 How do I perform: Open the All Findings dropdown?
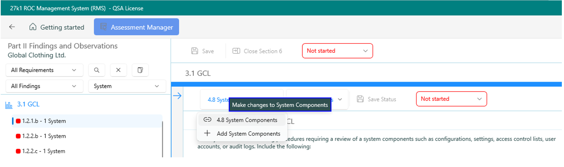44,86
